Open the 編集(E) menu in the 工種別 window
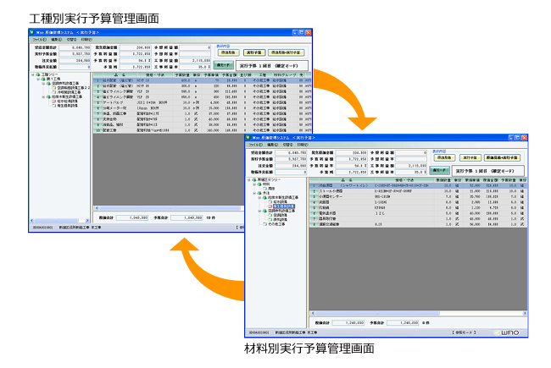551x368 pixels. click(54, 39)
